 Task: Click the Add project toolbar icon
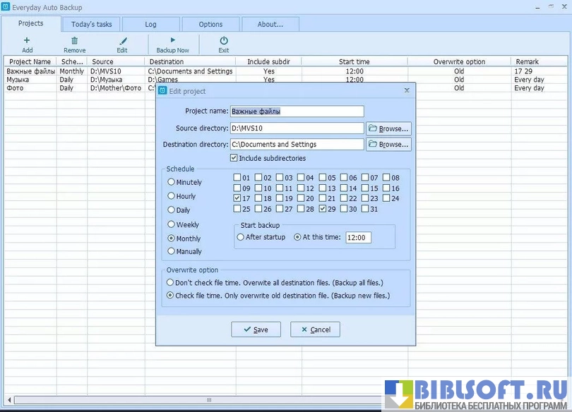pyautogui.click(x=27, y=41)
